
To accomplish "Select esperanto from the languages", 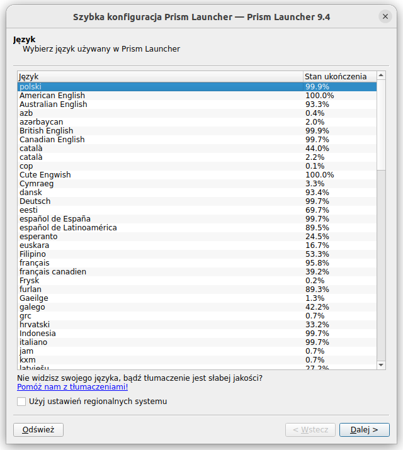I will click(x=38, y=237).
